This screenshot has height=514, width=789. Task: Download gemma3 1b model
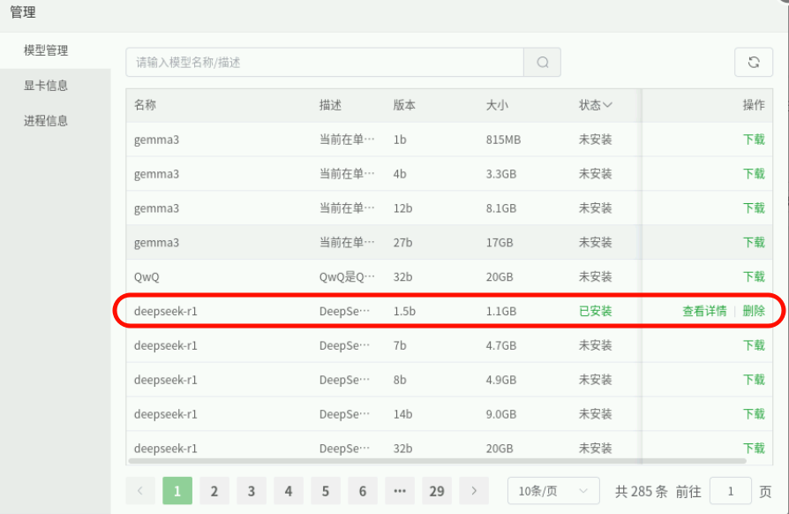[754, 140]
